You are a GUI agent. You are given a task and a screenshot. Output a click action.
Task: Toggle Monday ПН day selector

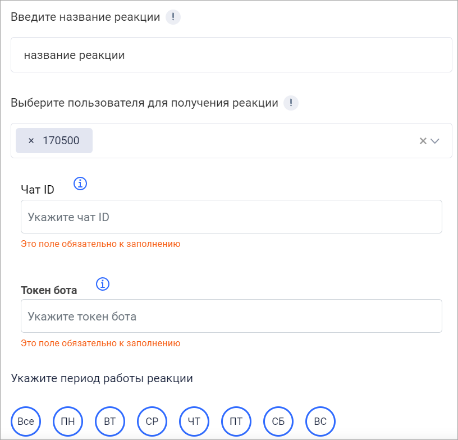coord(68,421)
